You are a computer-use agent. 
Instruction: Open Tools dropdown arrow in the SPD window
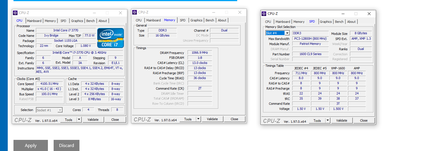click(x=328, y=120)
